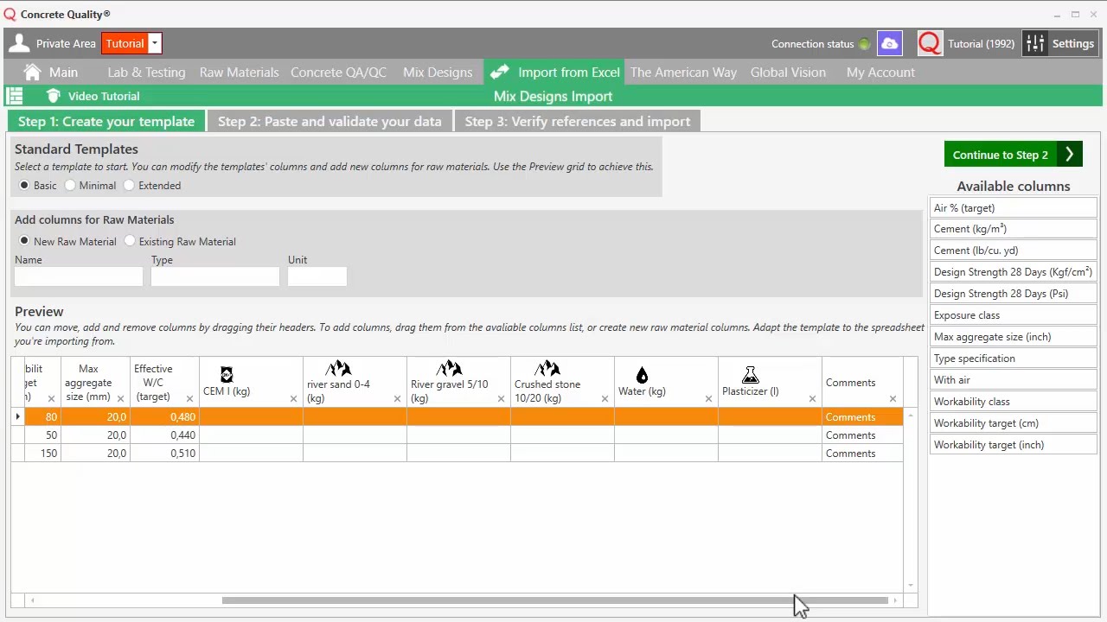This screenshot has width=1107, height=622.
Task: Open the Raw Materials menu
Action: 239,73
